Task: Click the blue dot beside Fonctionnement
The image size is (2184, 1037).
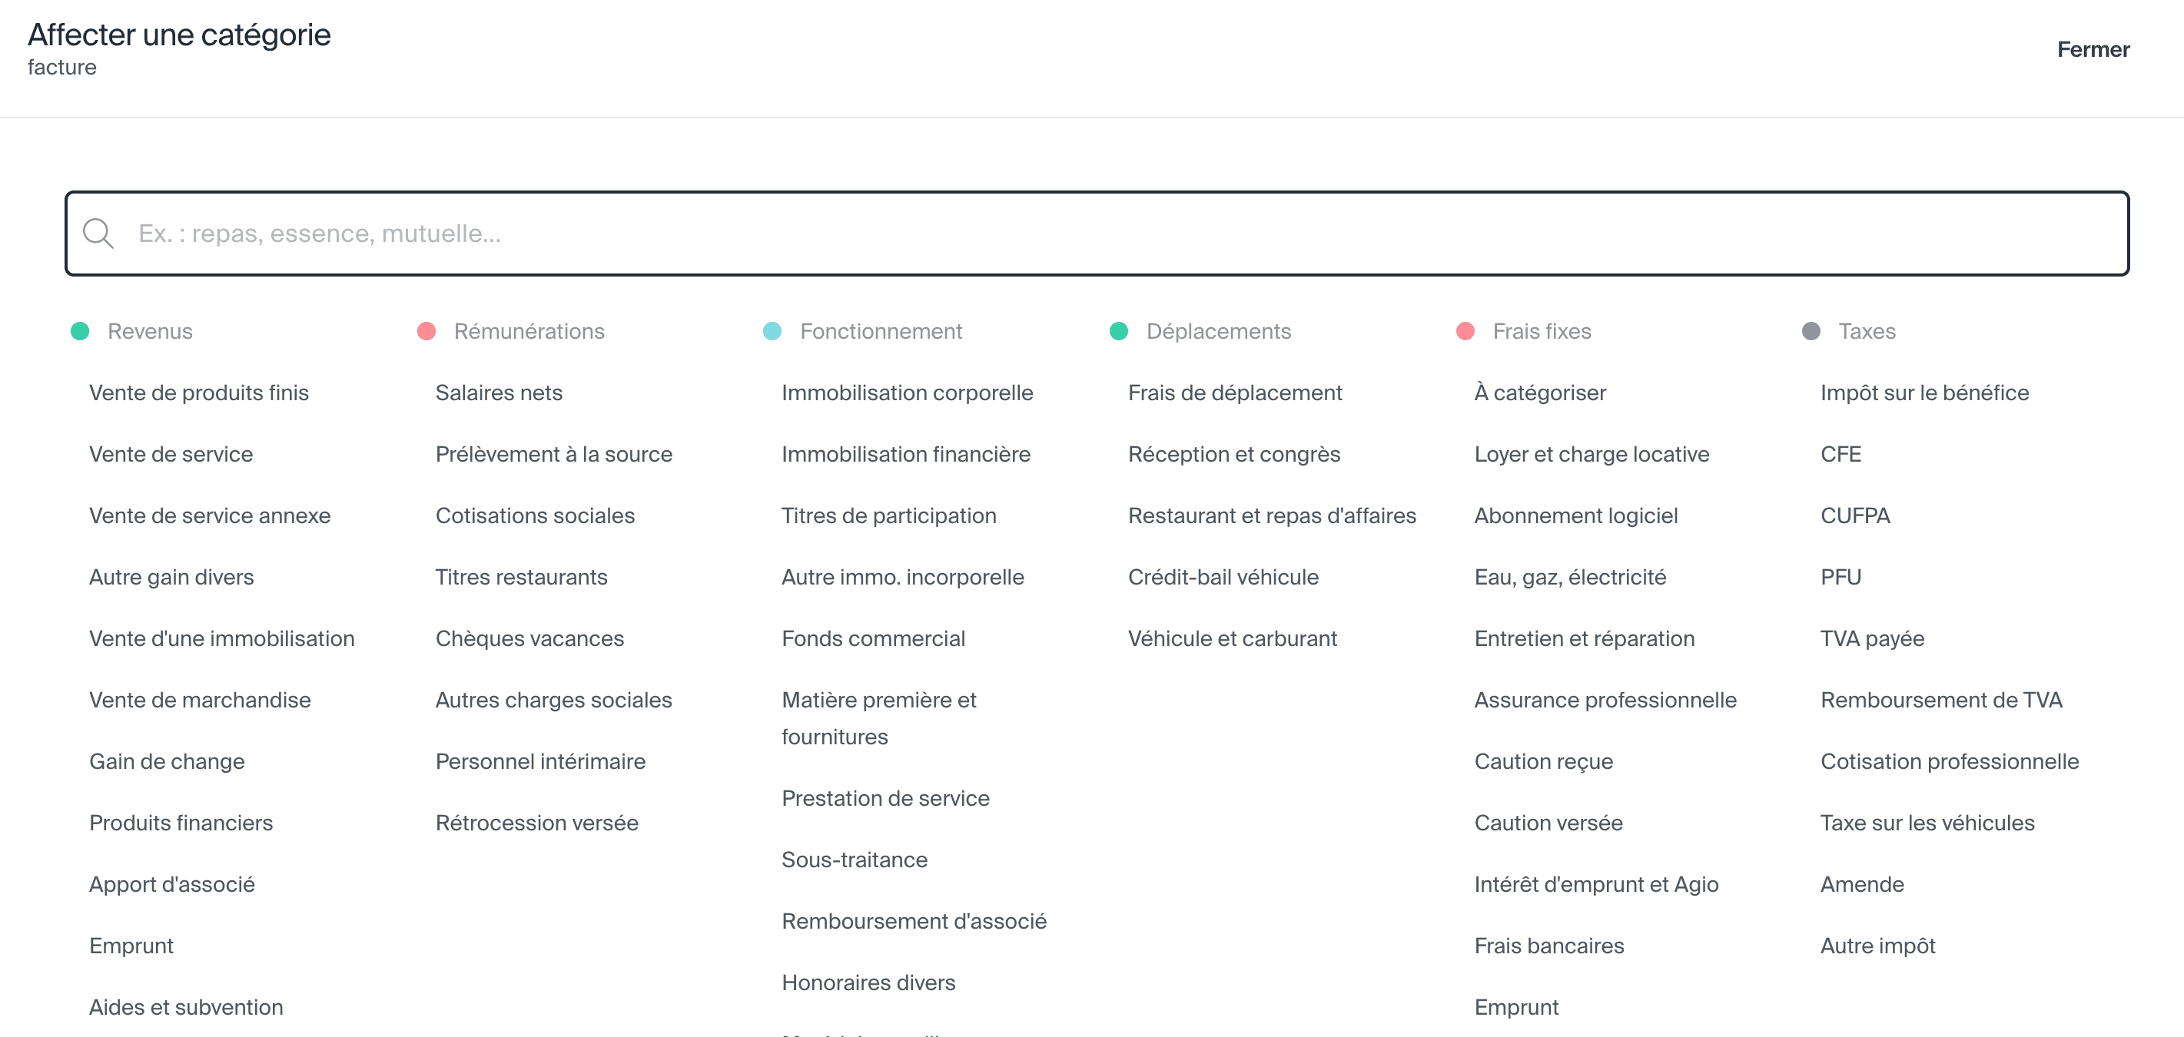Action: (x=772, y=331)
